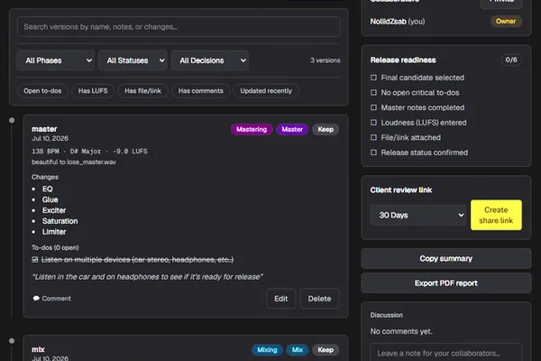Click the Create share link button
The width and height of the screenshot is (541, 361).
[x=496, y=215]
